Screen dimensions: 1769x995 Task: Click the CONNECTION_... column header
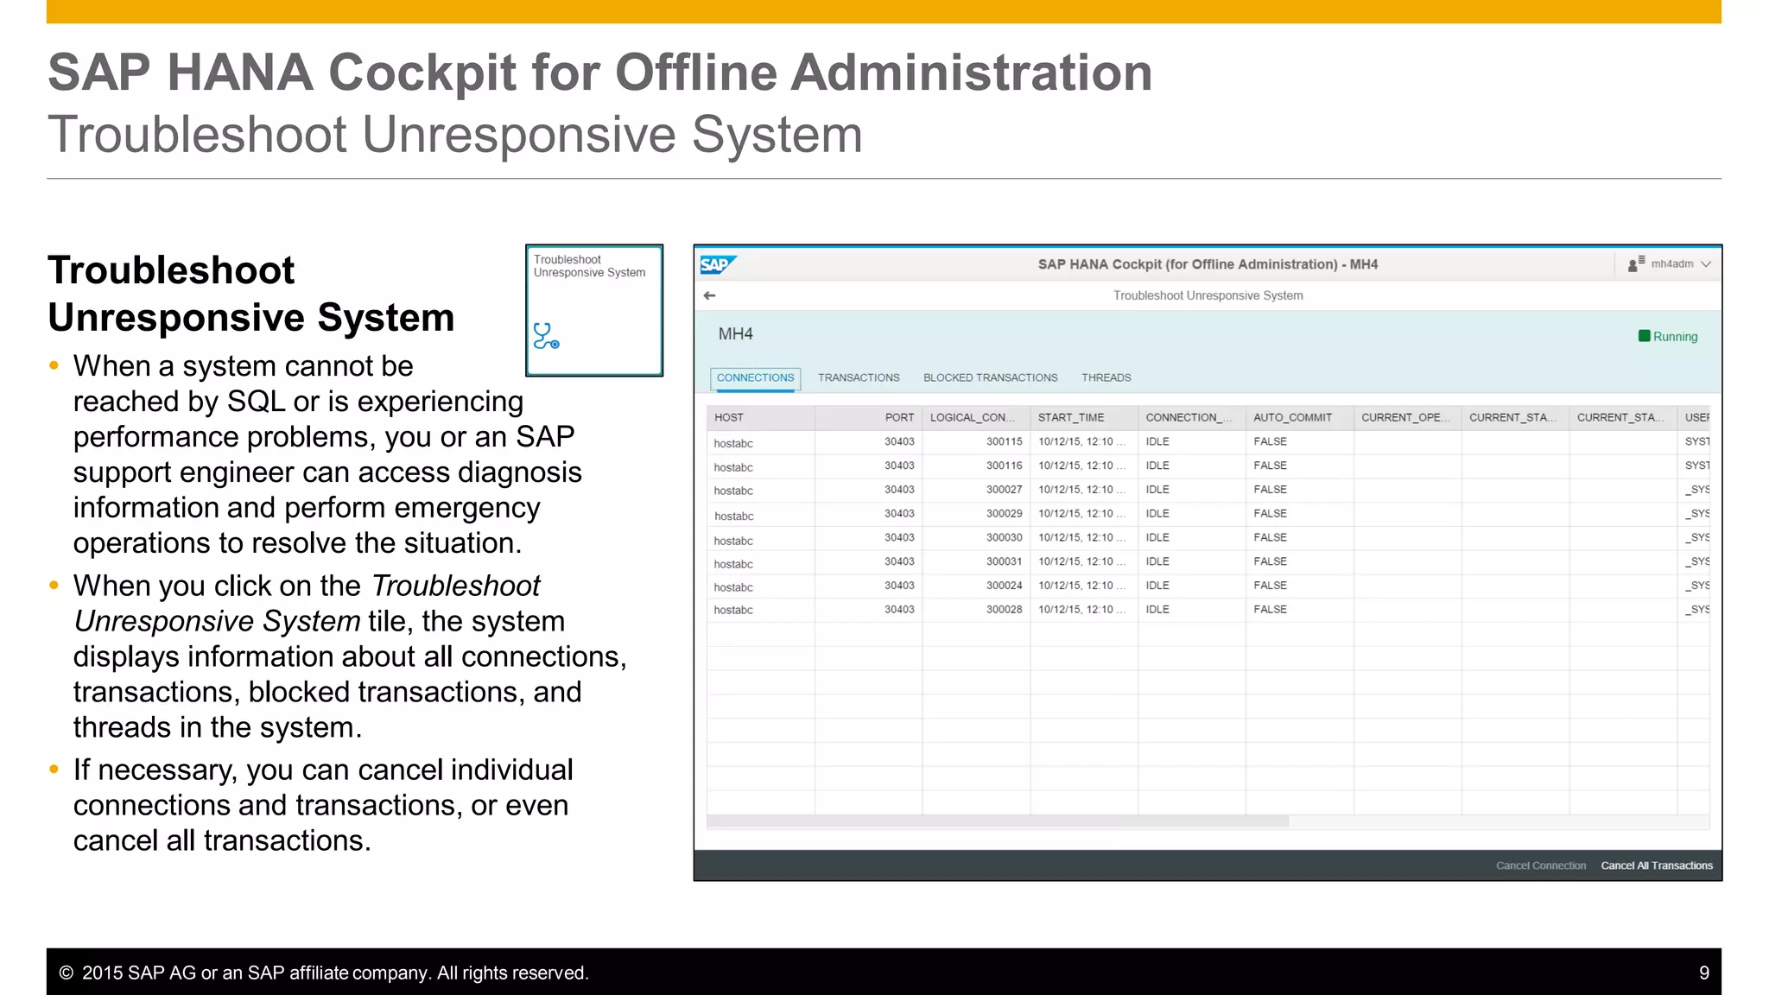pos(1192,417)
